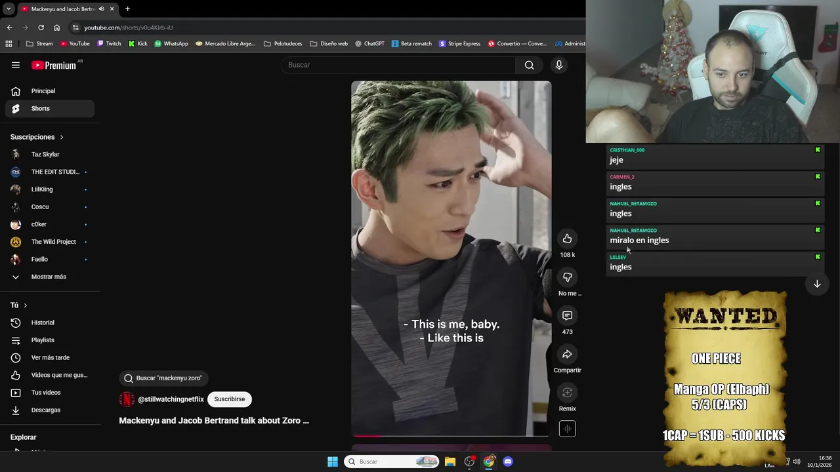Open THE EDIT STUDI... channel

[50, 172]
